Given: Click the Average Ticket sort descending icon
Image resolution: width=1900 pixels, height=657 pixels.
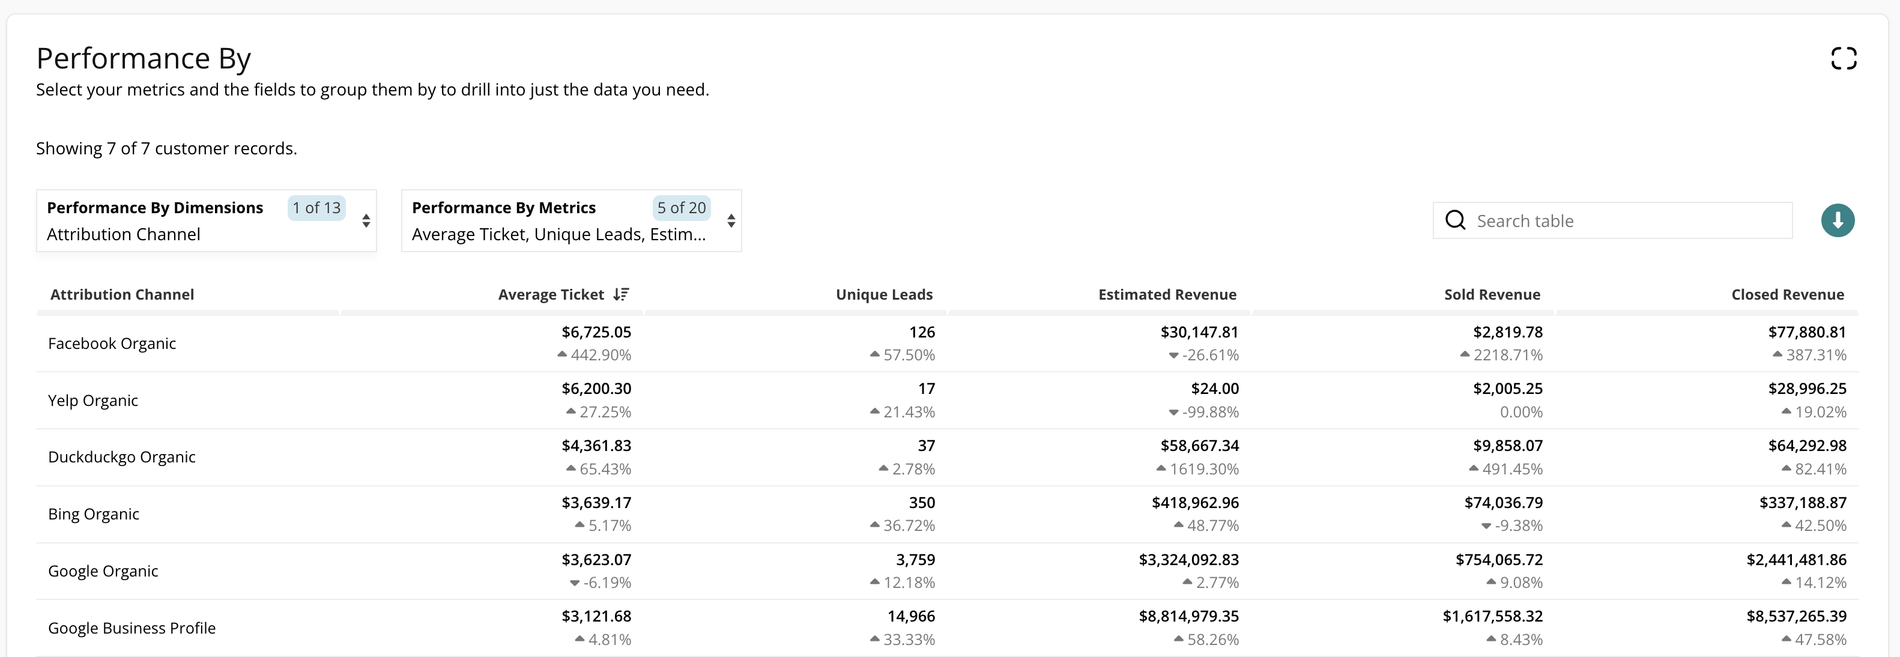Looking at the screenshot, I should point(621,294).
